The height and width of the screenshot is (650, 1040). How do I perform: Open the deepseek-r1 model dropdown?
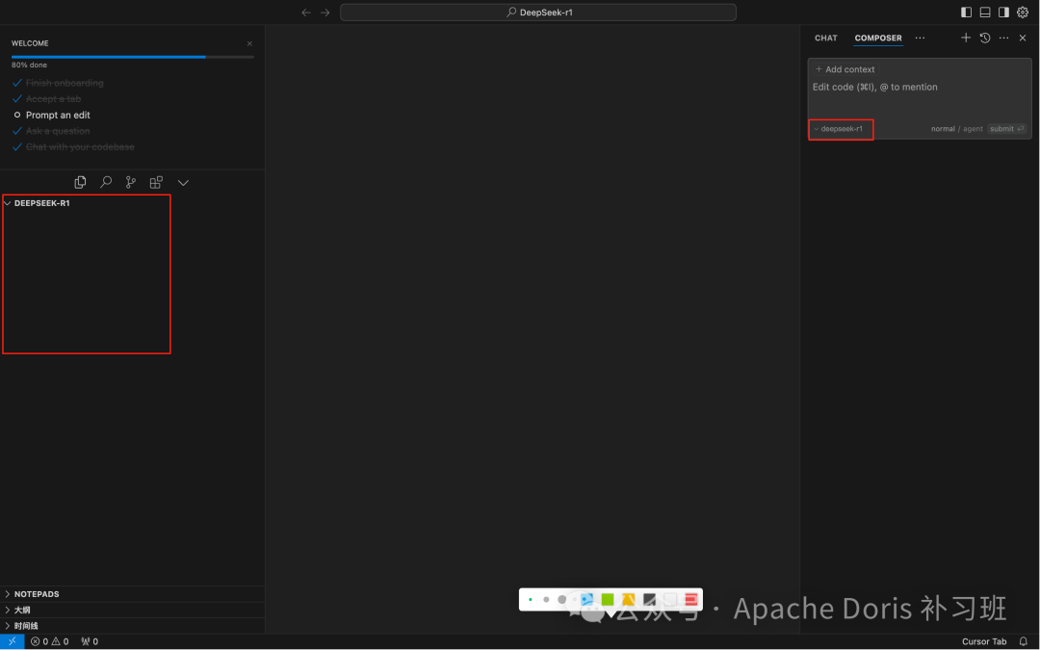(x=839, y=129)
